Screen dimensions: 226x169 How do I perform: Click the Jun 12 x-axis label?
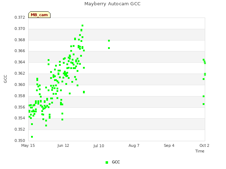pos(63,145)
